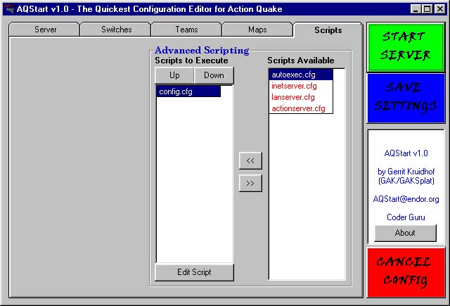Add script with the << button
This screenshot has height=306, width=450.
250,161
